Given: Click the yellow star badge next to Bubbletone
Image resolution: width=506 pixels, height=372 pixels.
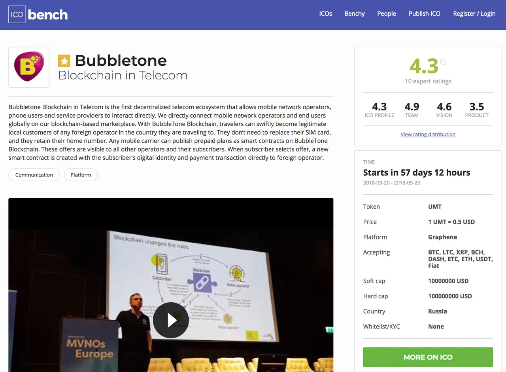Looking at the screenshot, I should pos(64,61).
